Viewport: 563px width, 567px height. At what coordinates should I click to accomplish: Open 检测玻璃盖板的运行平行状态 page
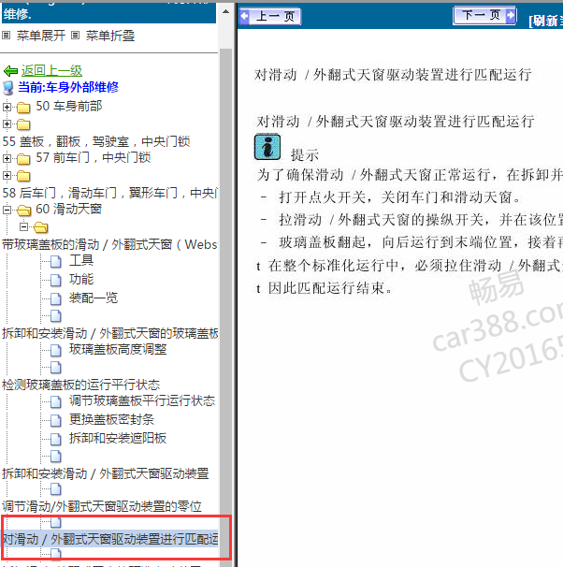pyautogui.click(x=81, y=385)
